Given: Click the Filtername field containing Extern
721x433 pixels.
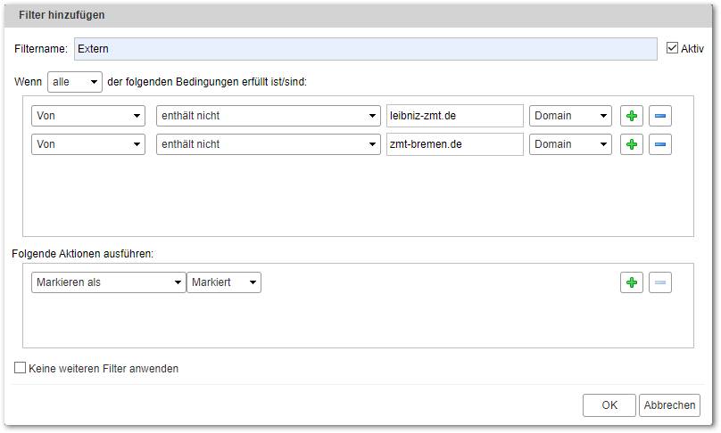Looking at the screenshot, I should point(366,49).
